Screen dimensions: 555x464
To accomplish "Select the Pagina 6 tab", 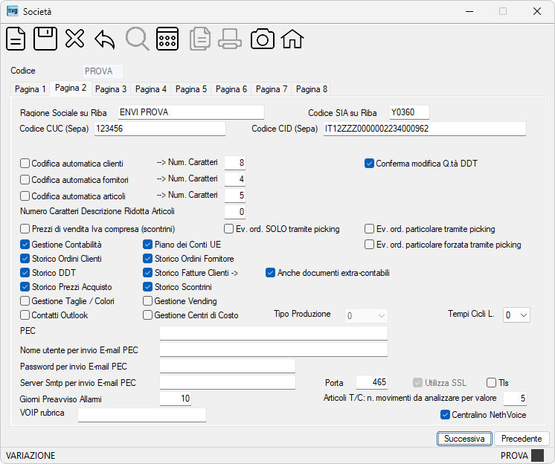I will [231, 89].
